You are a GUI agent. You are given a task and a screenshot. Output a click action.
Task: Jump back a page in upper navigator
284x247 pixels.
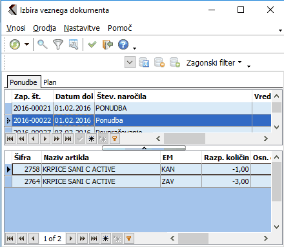(x=21, y=139)
